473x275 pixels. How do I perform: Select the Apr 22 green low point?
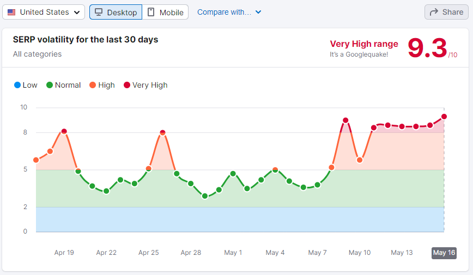pos(106,191)
